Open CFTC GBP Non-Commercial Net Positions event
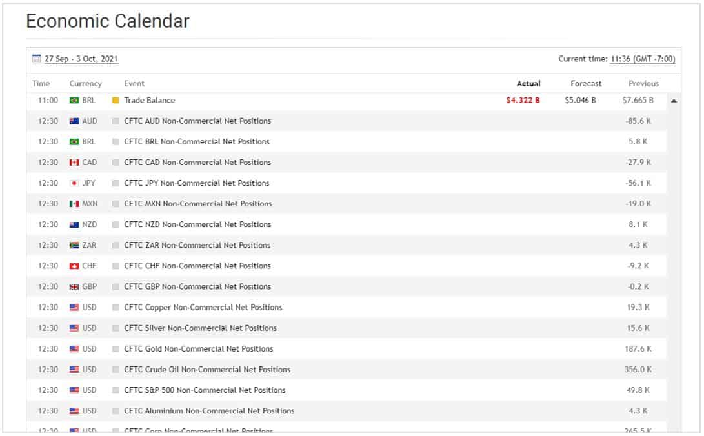Image resolution: width=704 pixels, height=436 pixels. click(197, 286)
